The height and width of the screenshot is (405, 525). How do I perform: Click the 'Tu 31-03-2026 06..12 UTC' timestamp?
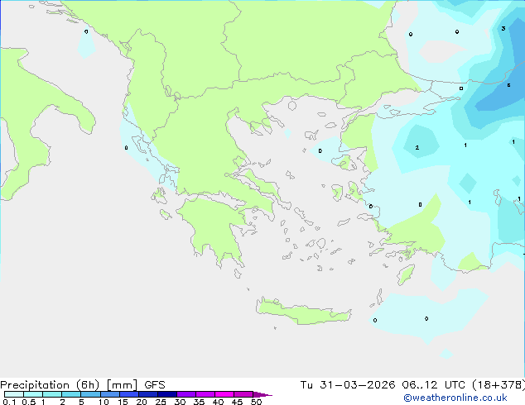(x=383, y=385)
